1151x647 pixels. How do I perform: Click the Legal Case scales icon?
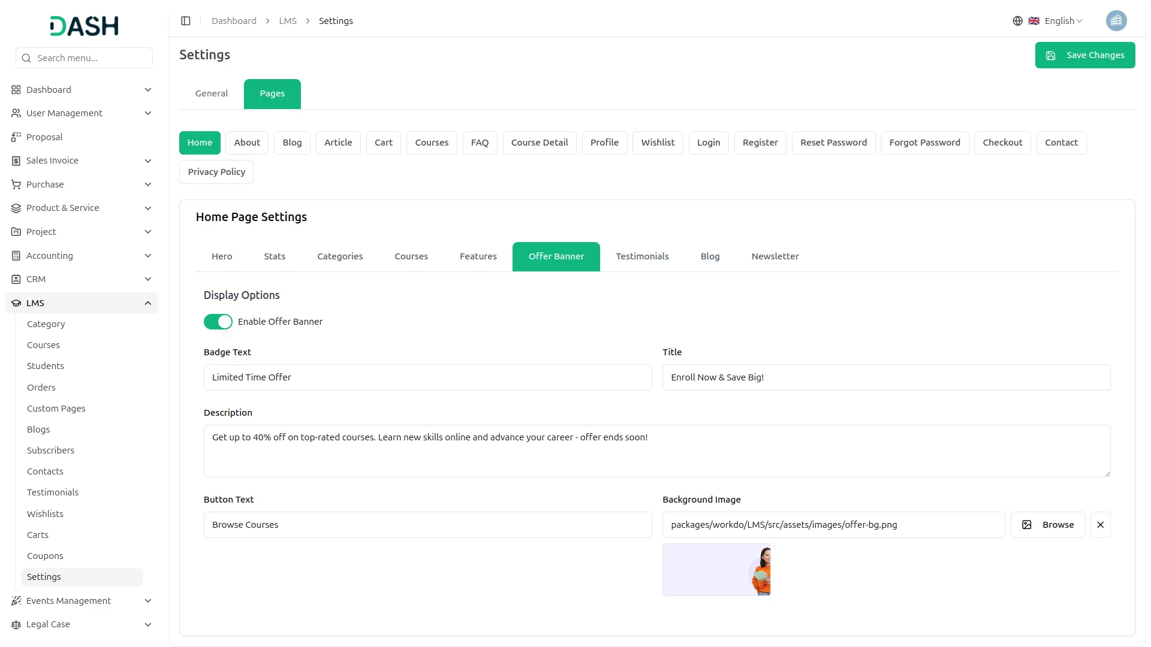16,624
